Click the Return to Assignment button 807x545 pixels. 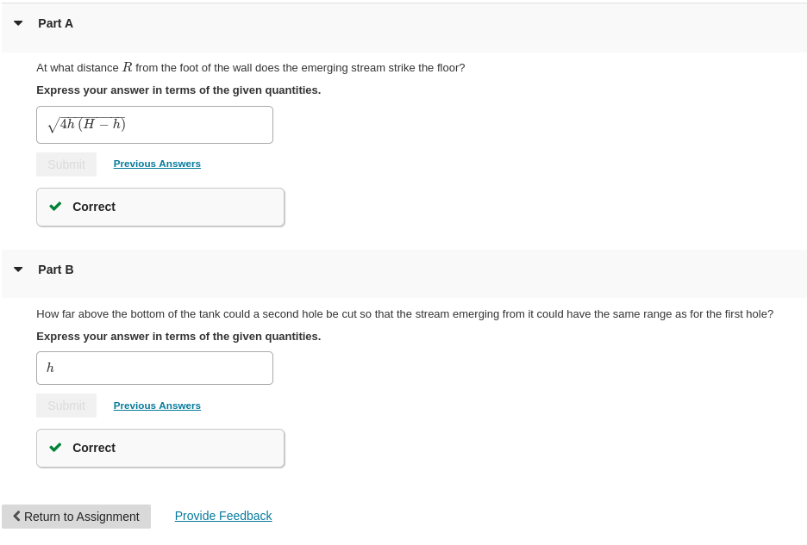77,517
